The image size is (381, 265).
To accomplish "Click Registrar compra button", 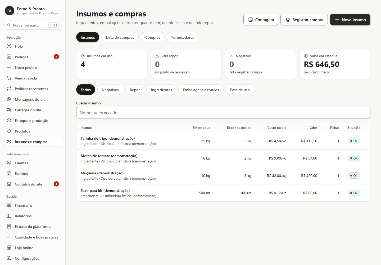I will 304,20.
